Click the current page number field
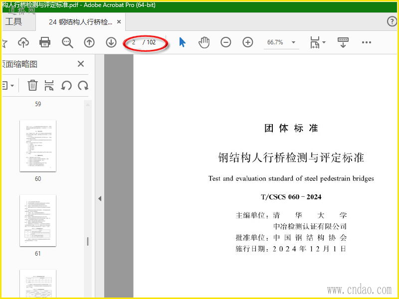The image size is (399, 299). coord(134,42)
